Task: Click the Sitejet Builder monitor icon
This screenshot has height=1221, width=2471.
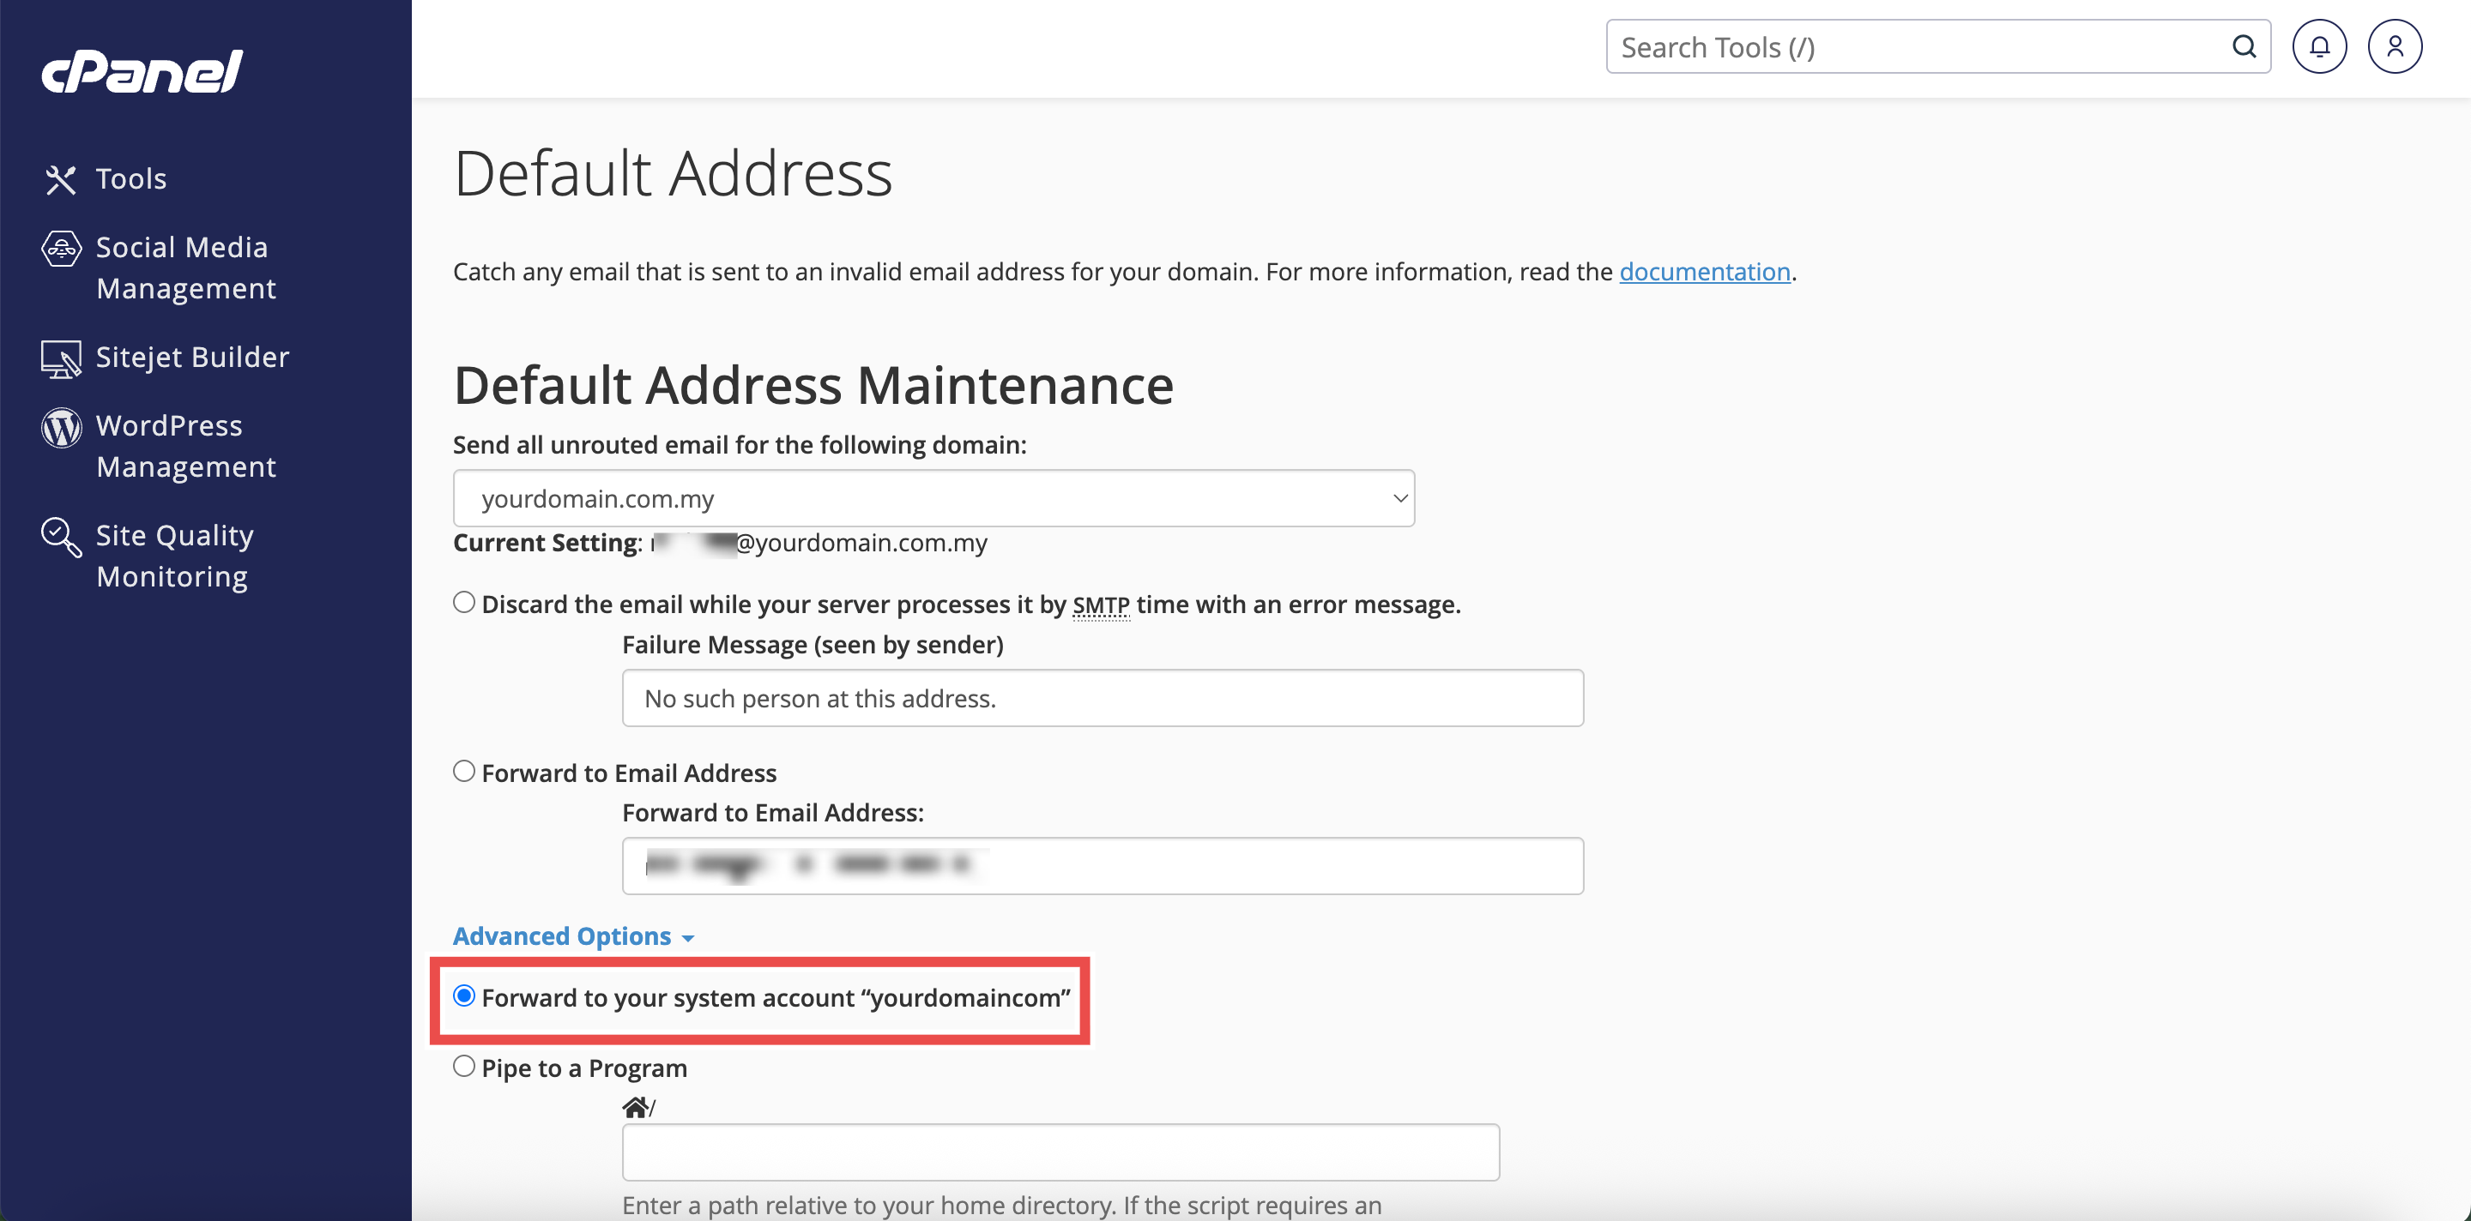Action: (60, 358)
